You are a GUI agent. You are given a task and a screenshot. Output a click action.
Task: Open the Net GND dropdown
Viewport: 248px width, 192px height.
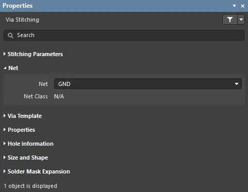click(148, 84)
